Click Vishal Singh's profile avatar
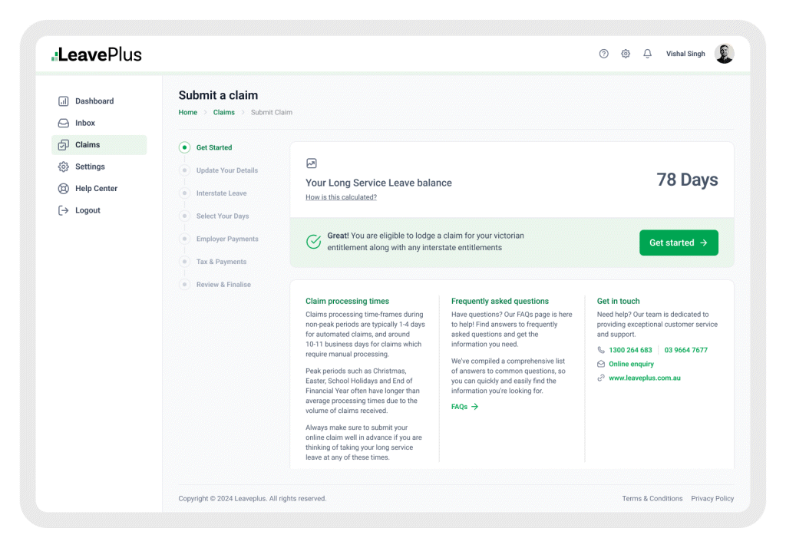 point(725,54)
